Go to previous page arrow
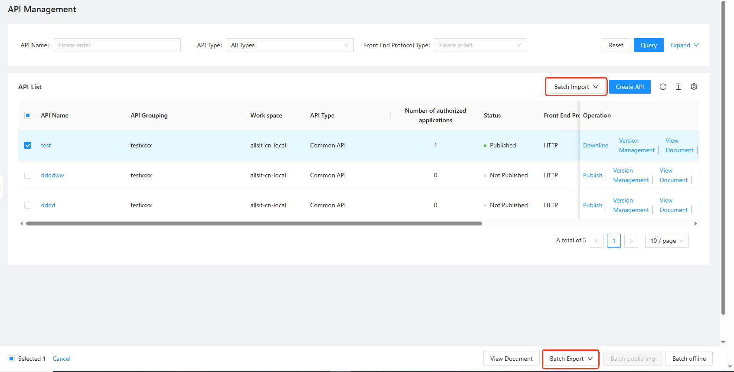This screenshot has width=734, height=372. 597,241
